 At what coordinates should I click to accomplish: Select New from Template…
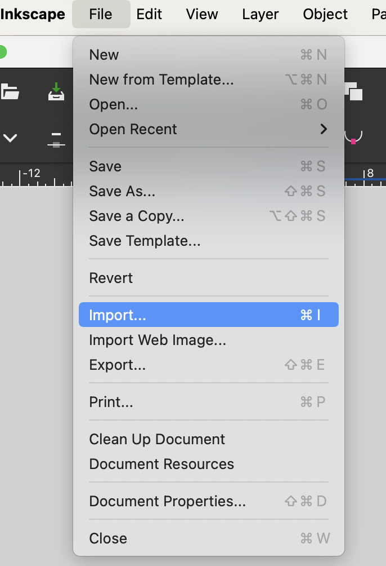point(209,79)
